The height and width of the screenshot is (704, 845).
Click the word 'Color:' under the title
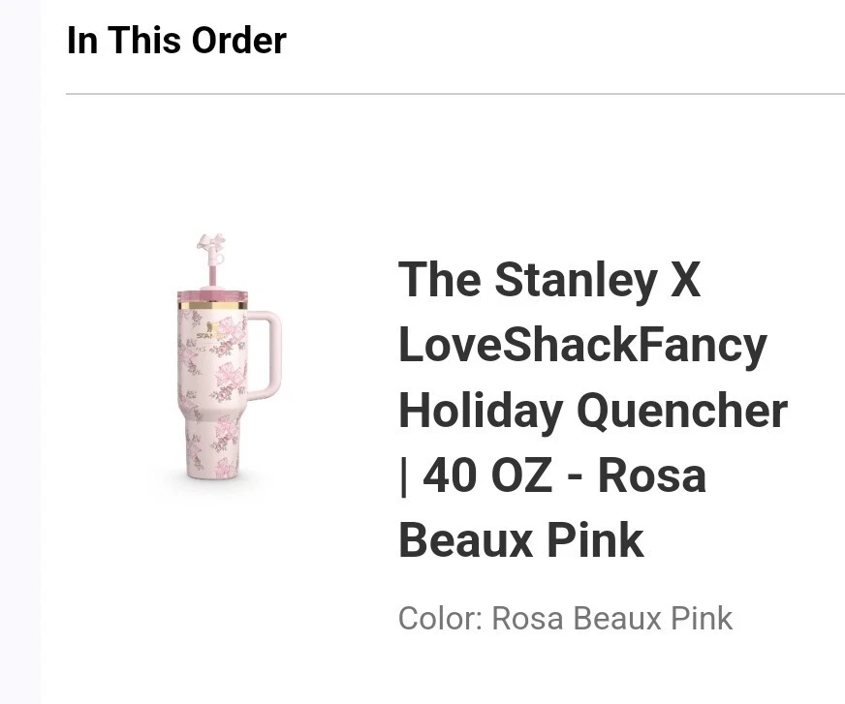pyautogui.click(x=439, y=619)
